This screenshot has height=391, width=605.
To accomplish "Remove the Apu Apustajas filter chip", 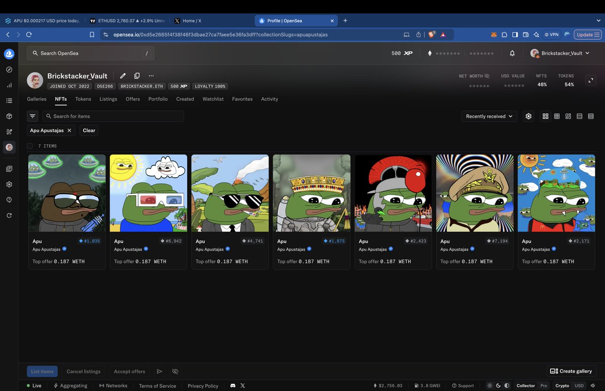I will click(x=70, y=130).
